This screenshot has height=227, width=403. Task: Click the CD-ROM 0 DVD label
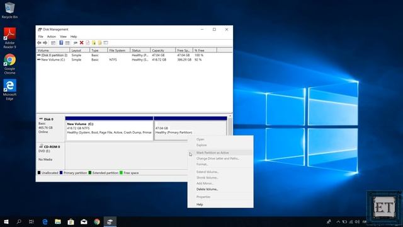coord(50,156)
